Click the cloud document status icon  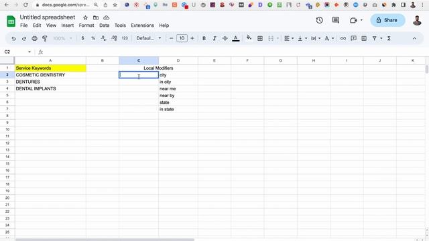pyautogui.click(x=106, y=18)
